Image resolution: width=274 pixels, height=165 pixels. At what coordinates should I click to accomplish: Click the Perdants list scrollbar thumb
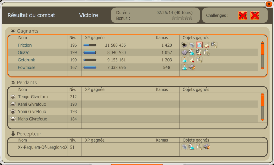[x=262, y=101]
